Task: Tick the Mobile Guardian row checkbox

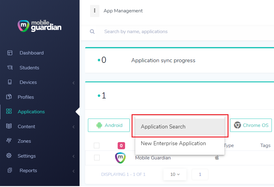Action: 97,158
